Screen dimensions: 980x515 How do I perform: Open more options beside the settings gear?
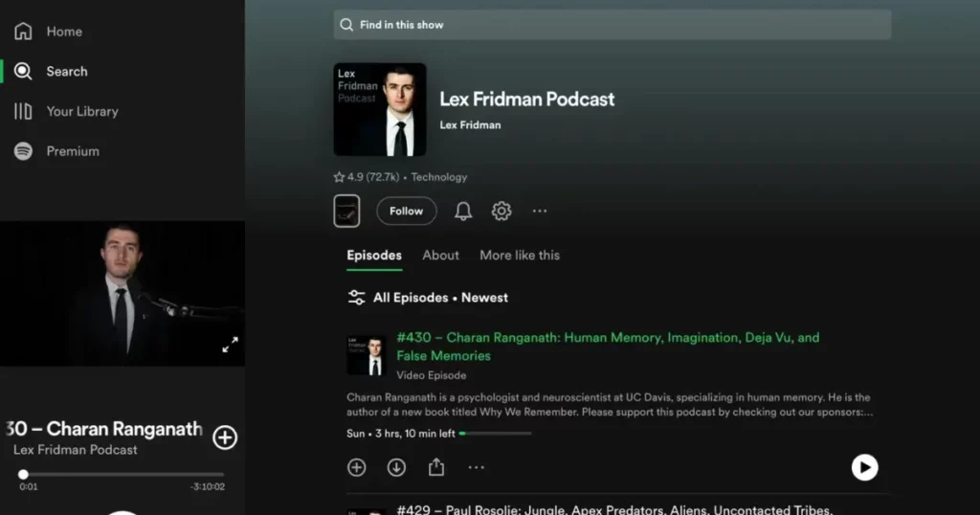(540, 211)
